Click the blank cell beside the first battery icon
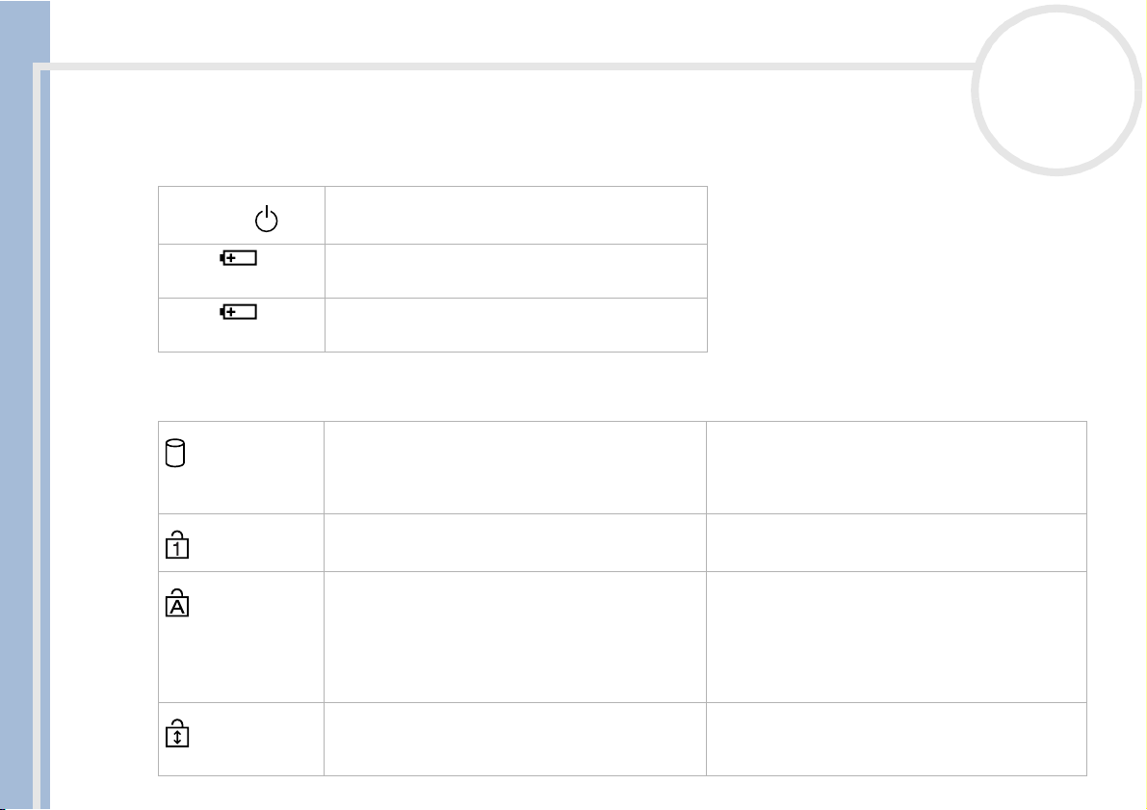This screenshot has width=1147, height=810. (x=515, y=271)
